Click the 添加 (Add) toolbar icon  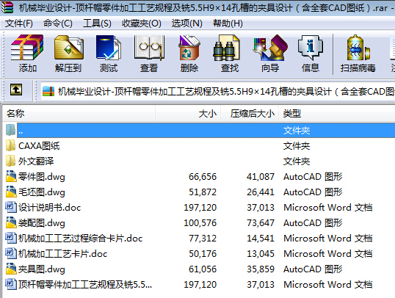27,48
